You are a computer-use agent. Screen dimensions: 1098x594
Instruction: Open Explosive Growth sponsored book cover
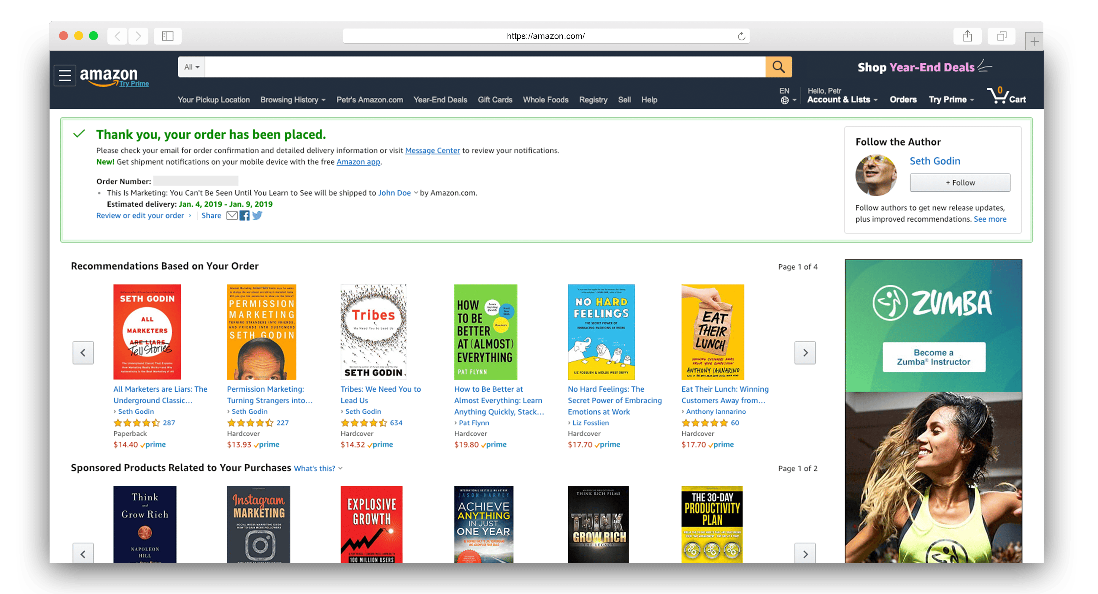(x=372, y=525)
